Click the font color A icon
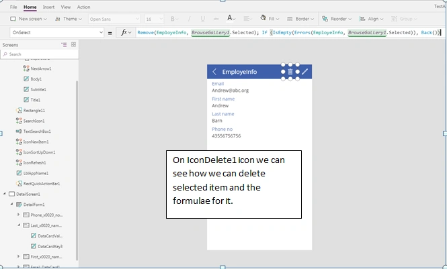The width and height of the screenshot is (447, 269). pyautogui.click(x=230, y=18)
